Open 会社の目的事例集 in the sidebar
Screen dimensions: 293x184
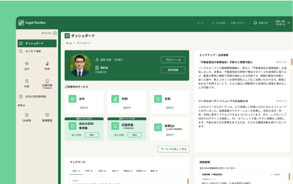pyautogui.click(x=37, y=96)
